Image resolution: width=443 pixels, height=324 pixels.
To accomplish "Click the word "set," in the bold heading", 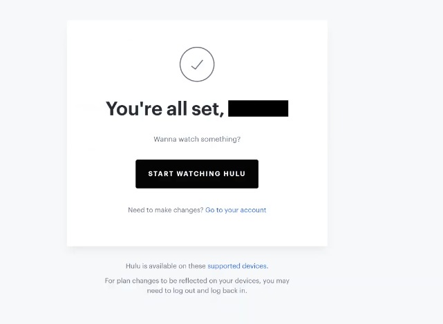I will tap(208, 109).
